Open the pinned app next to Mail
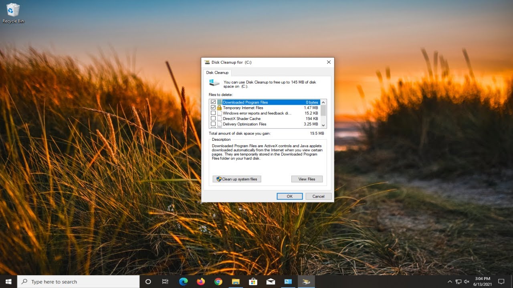The height and width of the screenshot is (288, 513). 288,282
